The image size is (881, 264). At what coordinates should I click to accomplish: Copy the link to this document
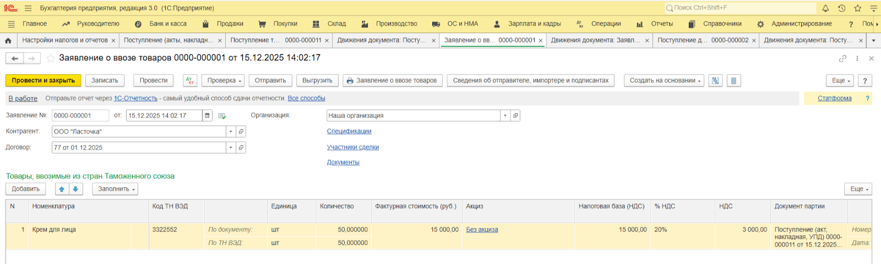pyautogui.click(x=842, y=58)
